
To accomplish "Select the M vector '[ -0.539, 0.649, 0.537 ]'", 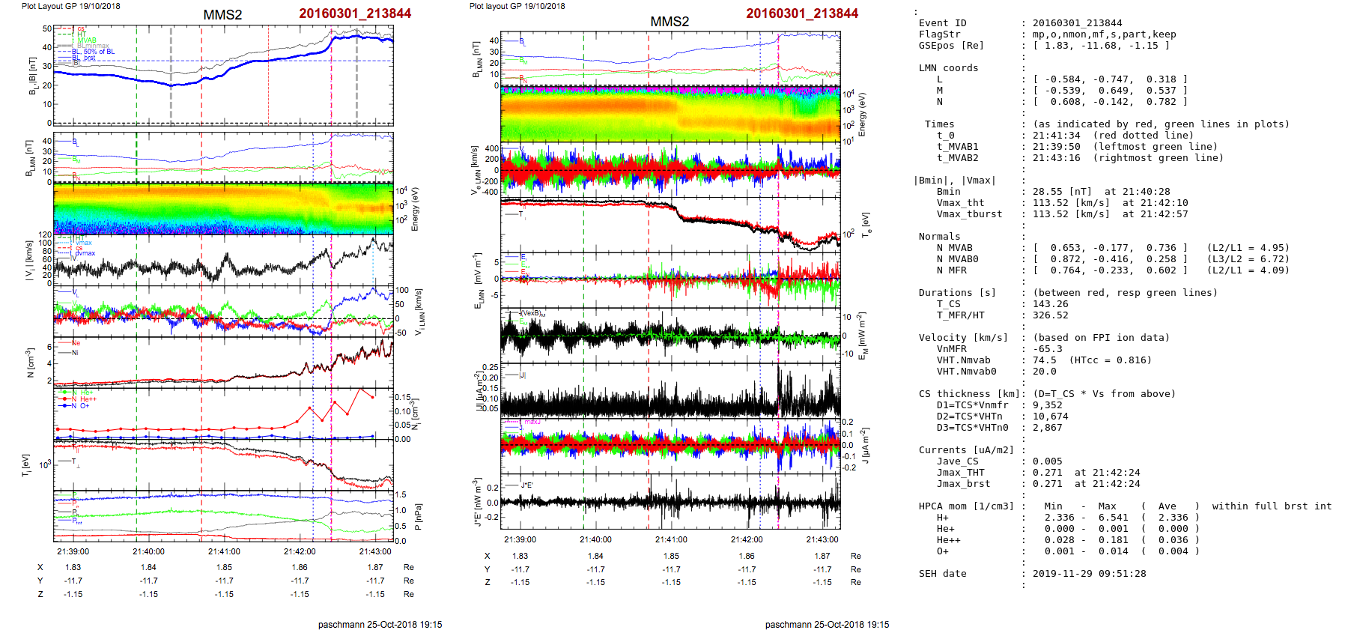I will click(x=1110, y=91).
